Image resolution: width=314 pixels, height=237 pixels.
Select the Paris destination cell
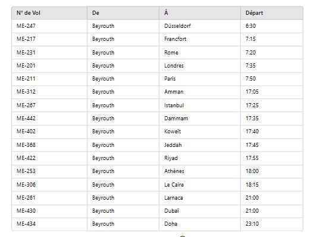coord(200,79)
